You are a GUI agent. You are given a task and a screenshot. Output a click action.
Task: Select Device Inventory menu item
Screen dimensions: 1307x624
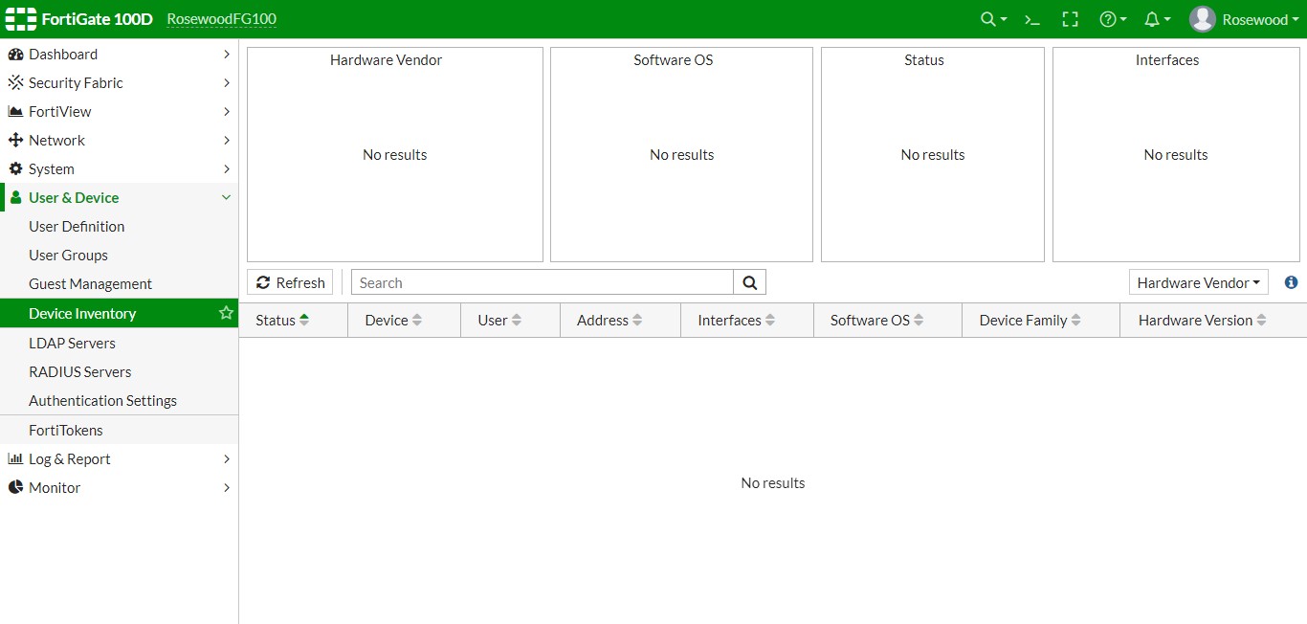[x=120, y=313]
